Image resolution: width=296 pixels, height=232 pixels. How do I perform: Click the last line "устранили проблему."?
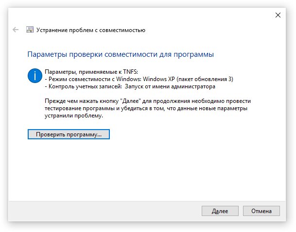tap(74, 116)
